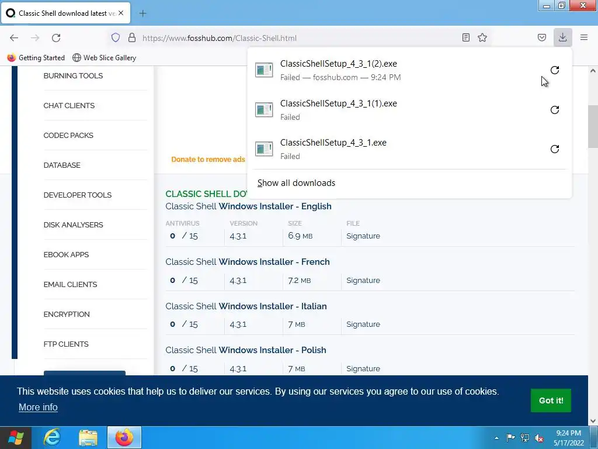Retry the ClassicShellSetup_4_3_1.exe download
This screenshot has width=598, height=449.
(555, 149)
